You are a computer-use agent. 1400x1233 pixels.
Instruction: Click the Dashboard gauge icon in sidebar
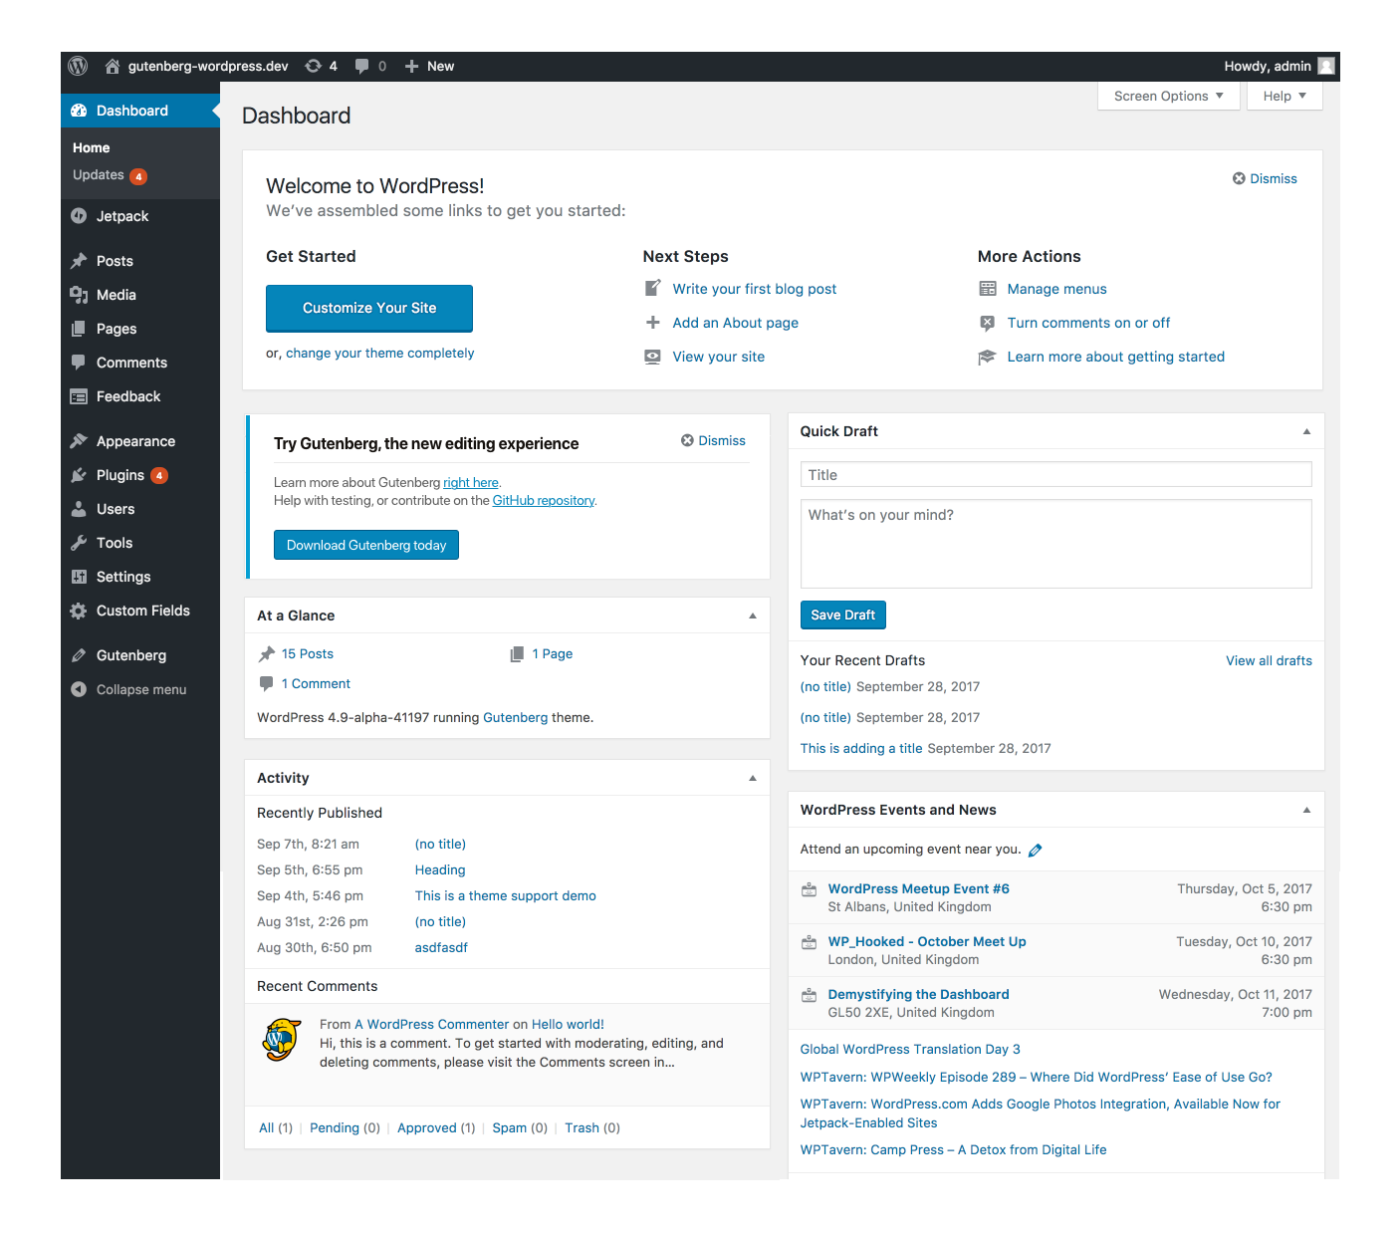(79, 111)
